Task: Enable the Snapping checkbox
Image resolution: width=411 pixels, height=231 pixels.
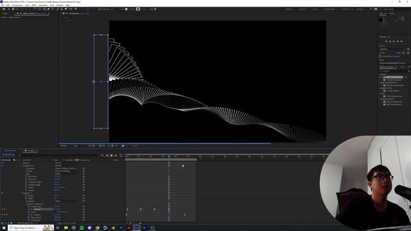Action: (x=100, y=9)
